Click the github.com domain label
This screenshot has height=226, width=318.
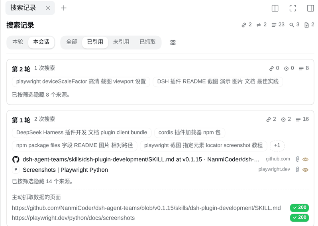tap(278, 159)
